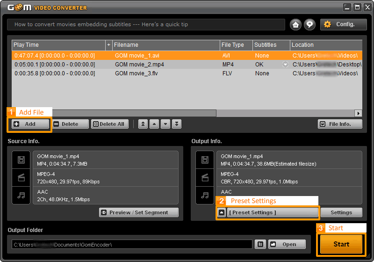Edit the Output Folder path field
The width and height of the screenshot is (374, 262).
click(x=132, y=245)
